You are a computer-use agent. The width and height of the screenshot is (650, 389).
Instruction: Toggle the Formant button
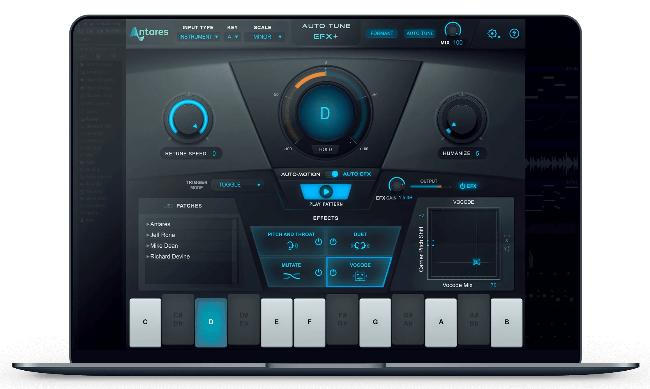(x=381, y=33)
